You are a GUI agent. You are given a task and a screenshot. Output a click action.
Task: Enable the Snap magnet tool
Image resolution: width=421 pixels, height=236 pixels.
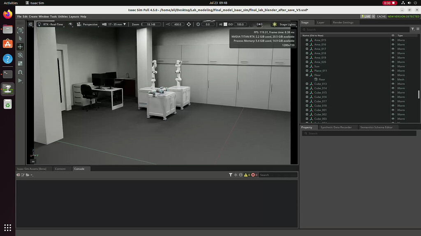[x=20, y=72]
